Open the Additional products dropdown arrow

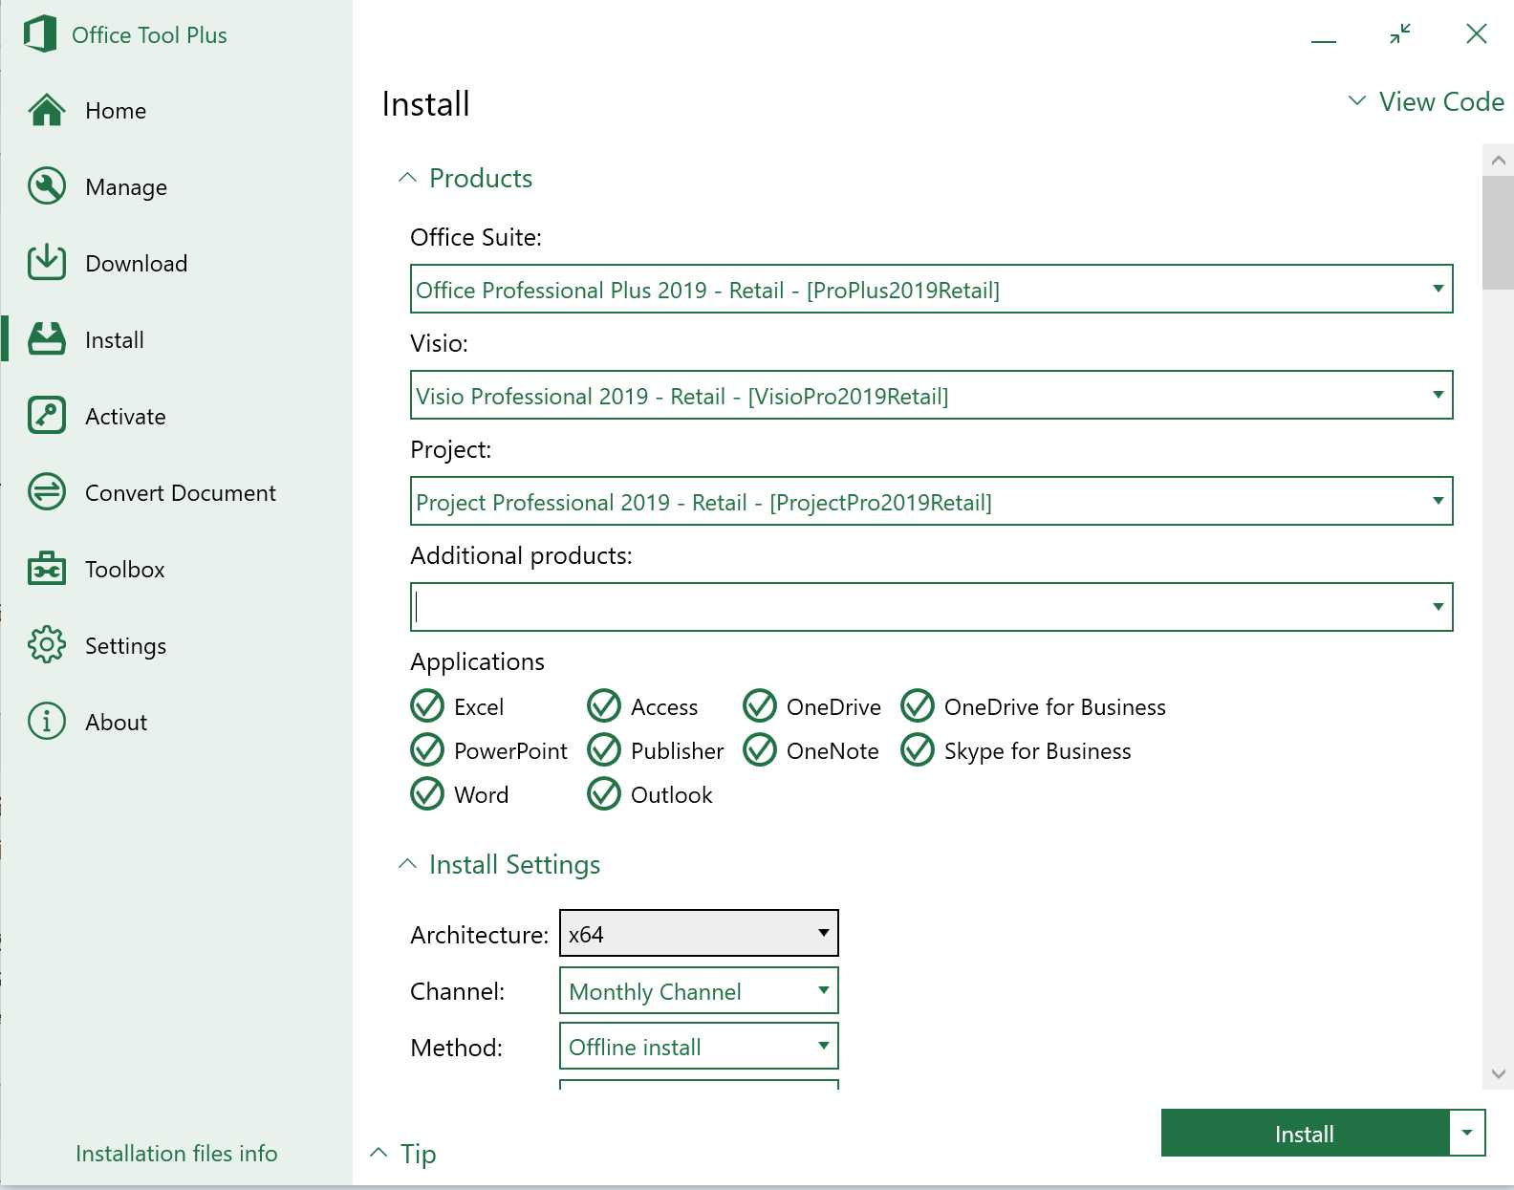click(x=1438, y=607)
